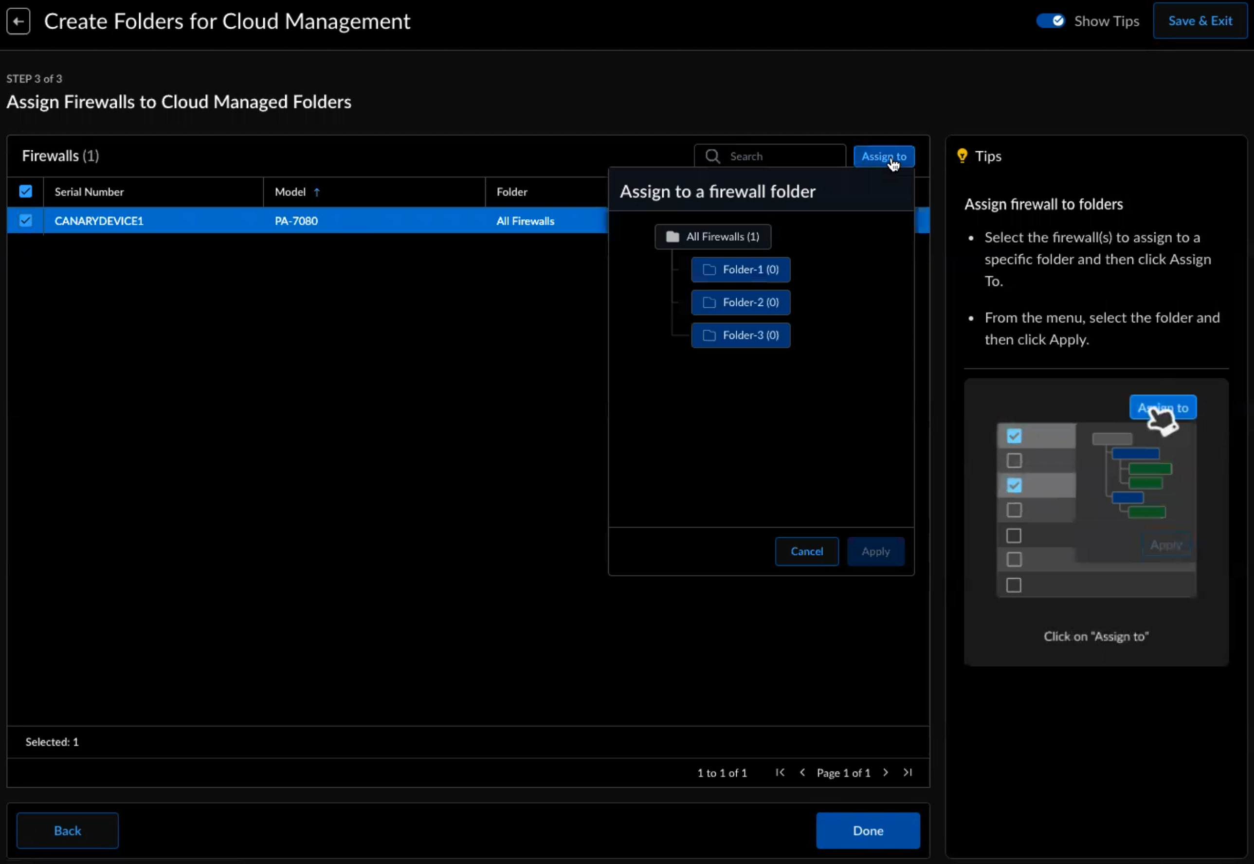Click Model column sort arrow
Viewport: 1254px width, 864px height.
(317, 192)
